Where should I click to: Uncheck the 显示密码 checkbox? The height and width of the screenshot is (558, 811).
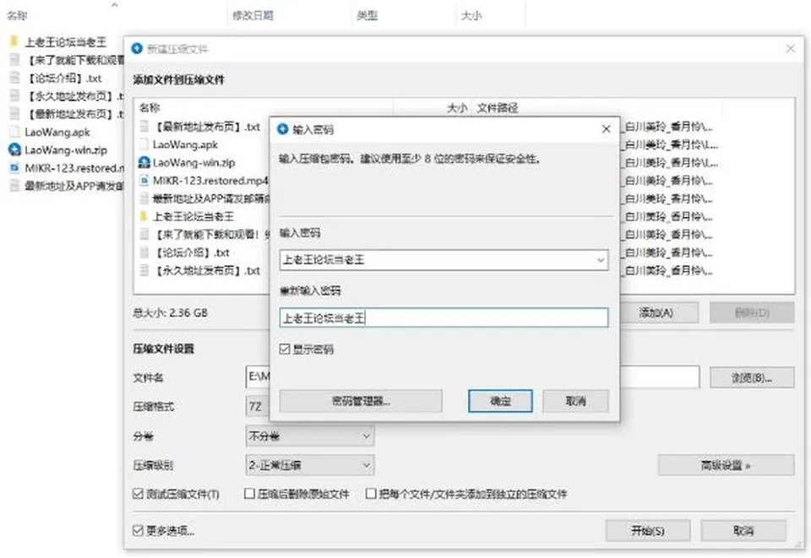pyautogui.click(x=285, y=349)
